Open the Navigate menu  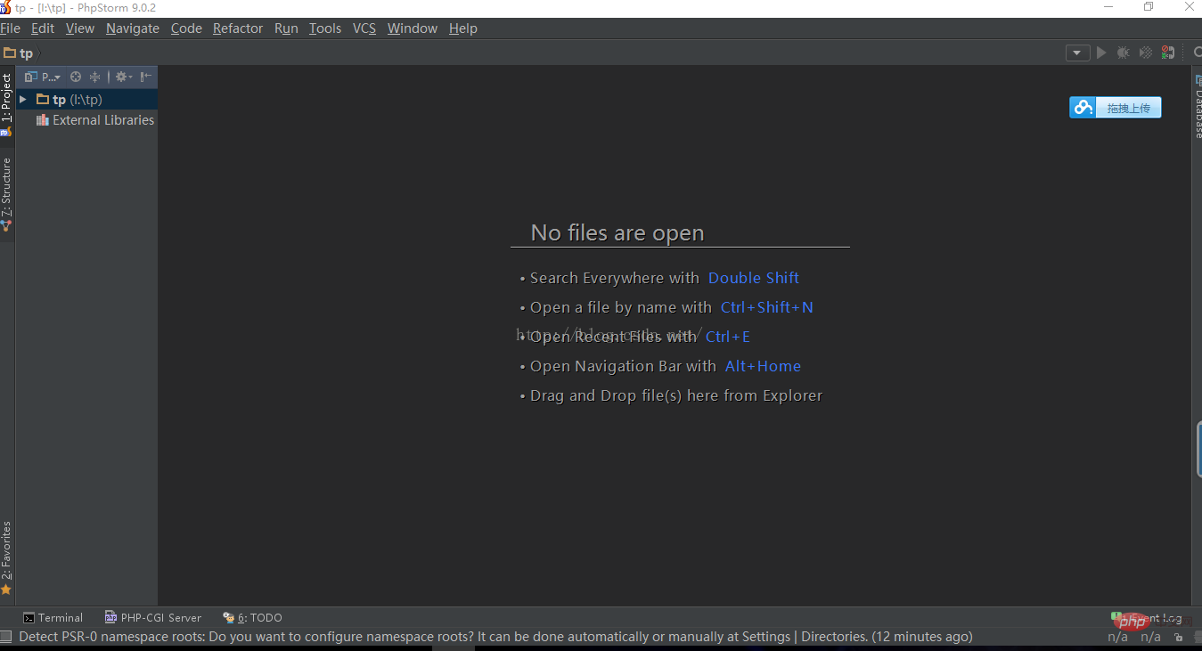(x=132, y=28)
